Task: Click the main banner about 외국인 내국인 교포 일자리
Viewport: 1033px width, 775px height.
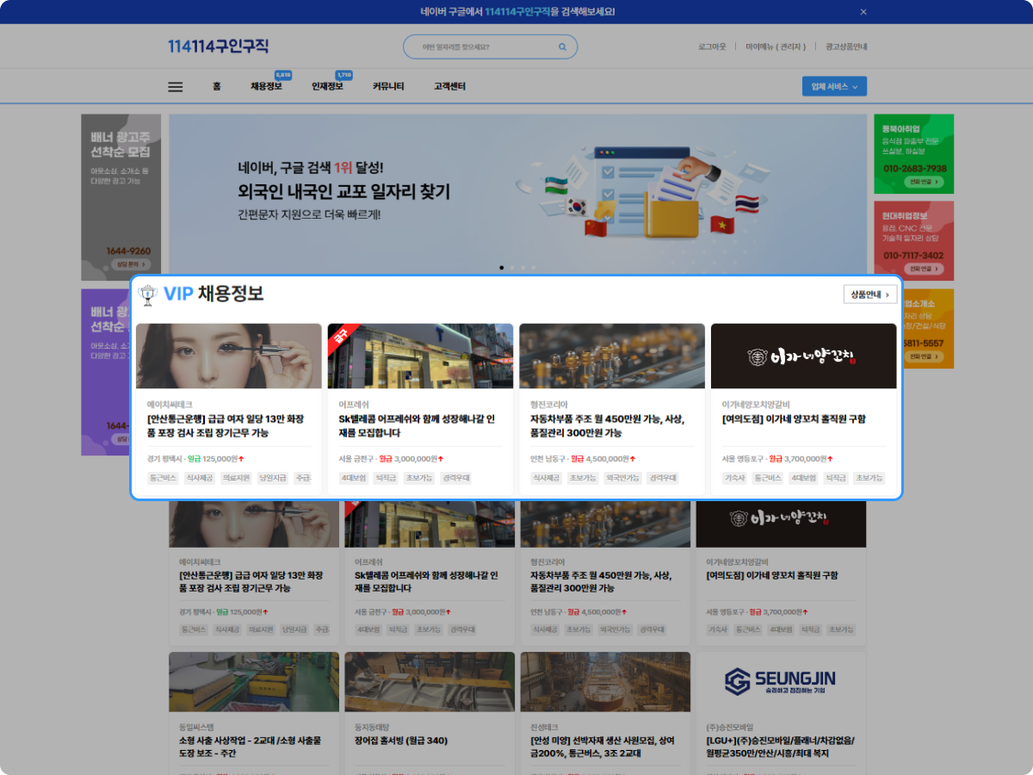Action: [517, 195]
